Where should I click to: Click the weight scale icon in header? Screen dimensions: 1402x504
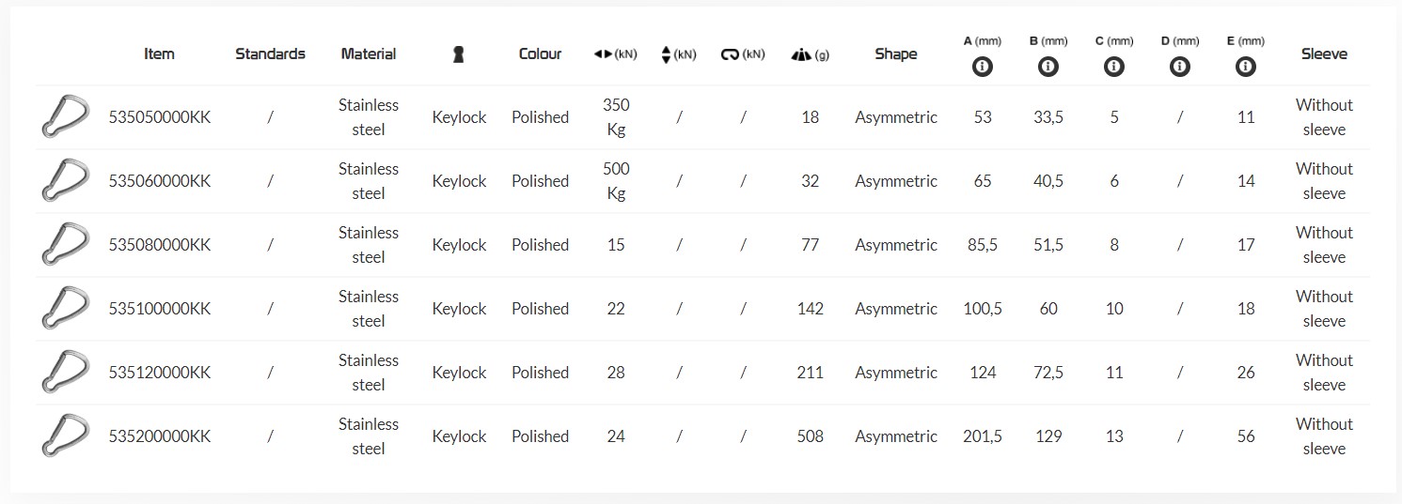point(800,54)
